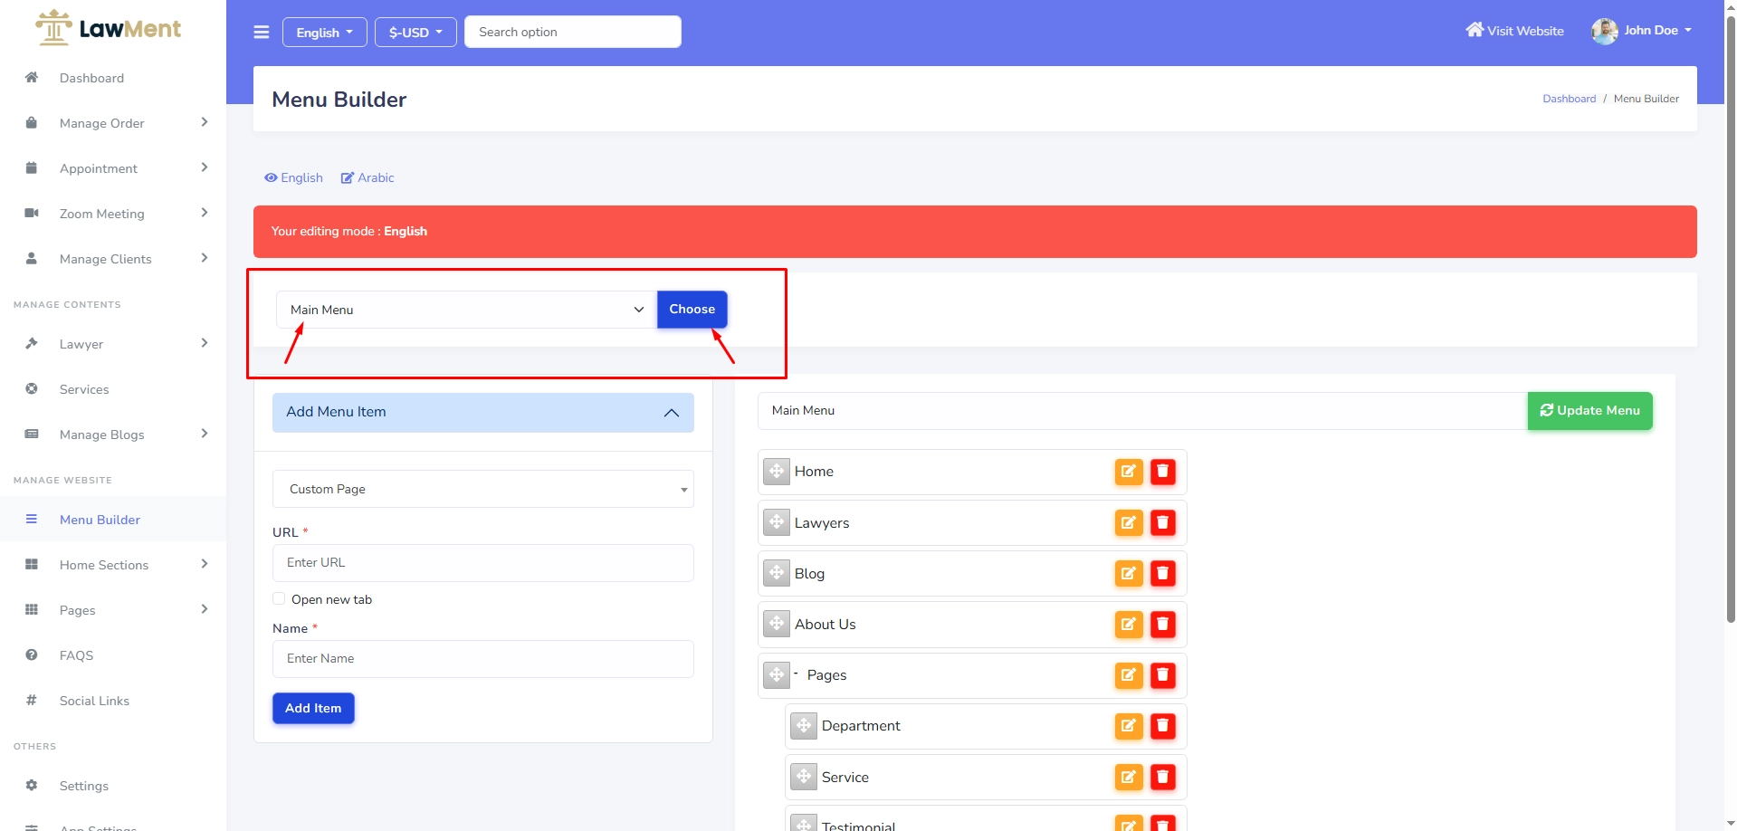The image size is (1737, 831).
Task: Click drag handle icon beside Pages
Action: (777, 675)
